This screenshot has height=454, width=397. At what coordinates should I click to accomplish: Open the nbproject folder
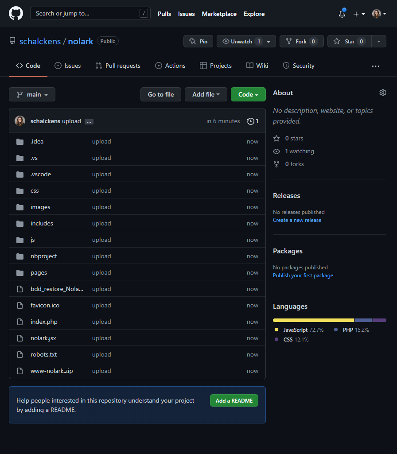pyautogui.click(x=44, y=256)
